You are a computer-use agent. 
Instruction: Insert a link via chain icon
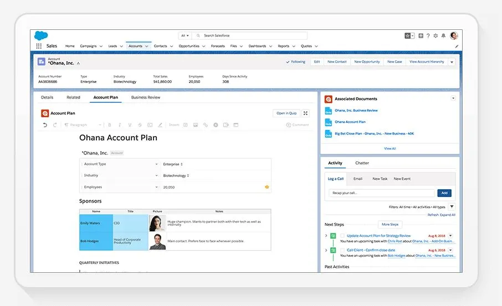coord(206,125)
